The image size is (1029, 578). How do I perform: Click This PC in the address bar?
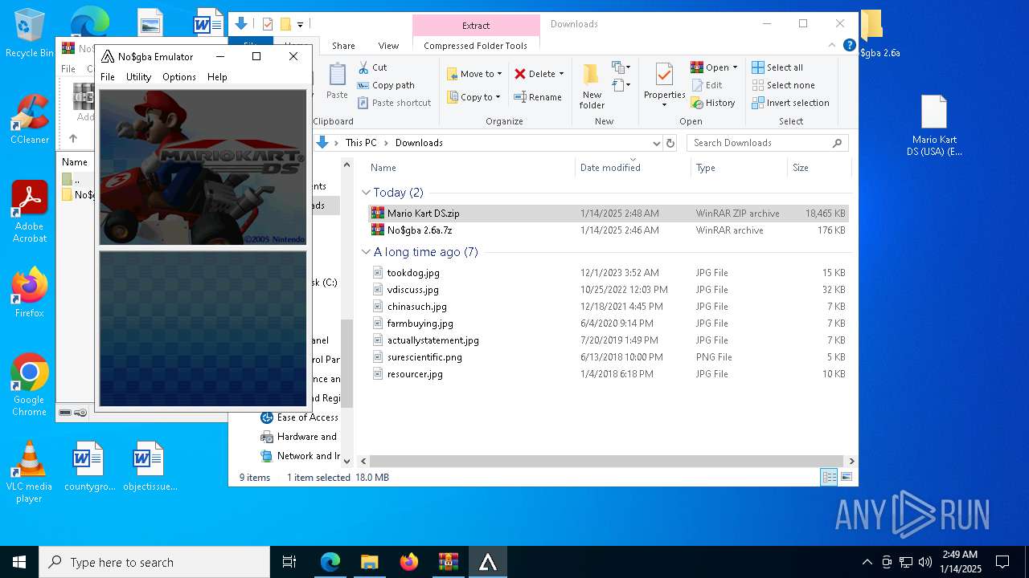coord(361,143)
